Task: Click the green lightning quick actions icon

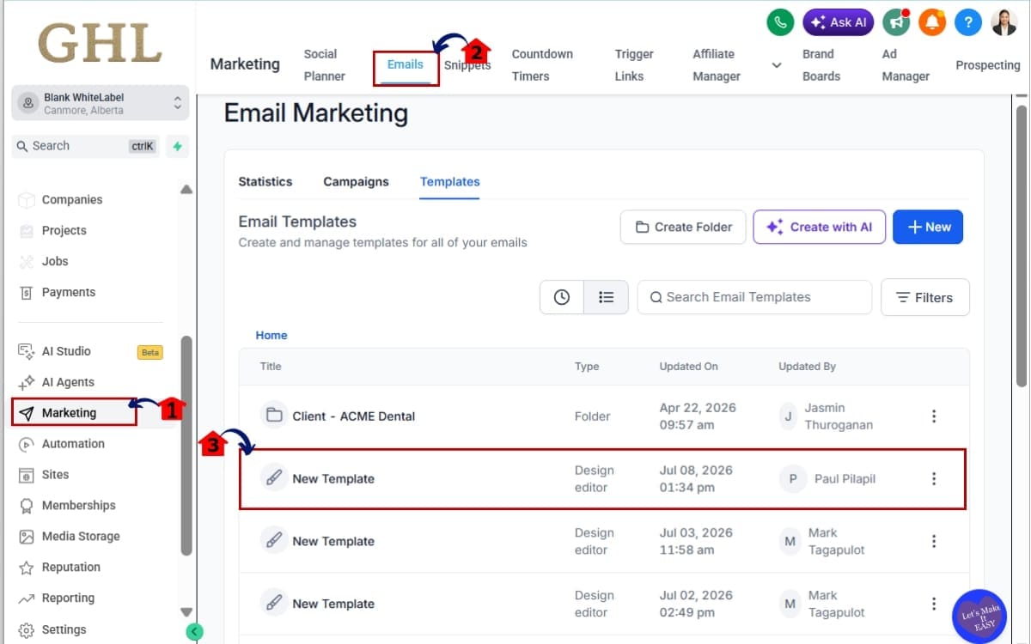Action: click(x=177, y=146)
